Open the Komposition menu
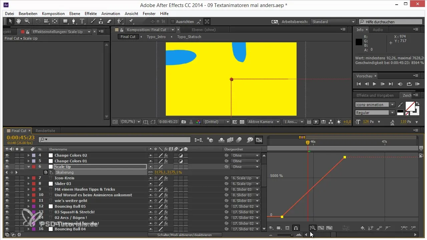This screenshot has width=427, height=240. (53, 14)
